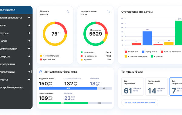Click grey 23 remainder bar segment

point(99,103)
